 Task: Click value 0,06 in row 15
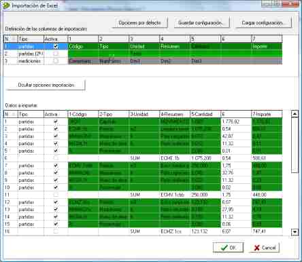pos(236,224)
